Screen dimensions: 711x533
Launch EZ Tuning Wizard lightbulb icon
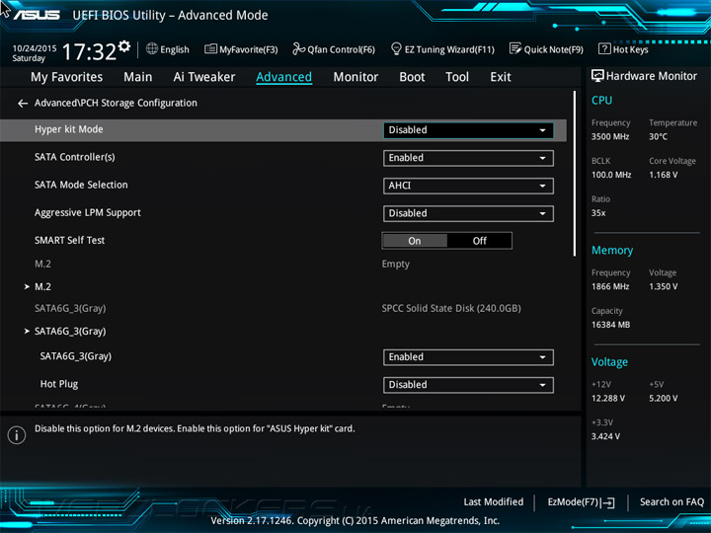pos(396,49)
